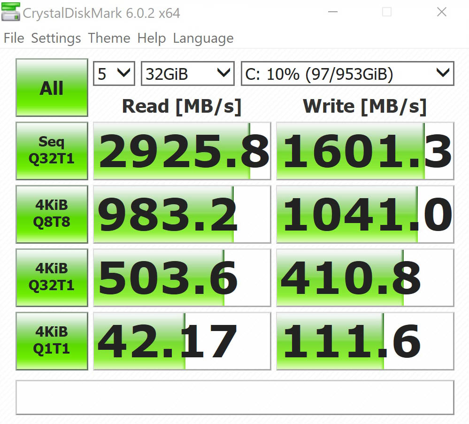Open the File menu
The height and width of the screenshot is (424, 469).
pos(14,39)
